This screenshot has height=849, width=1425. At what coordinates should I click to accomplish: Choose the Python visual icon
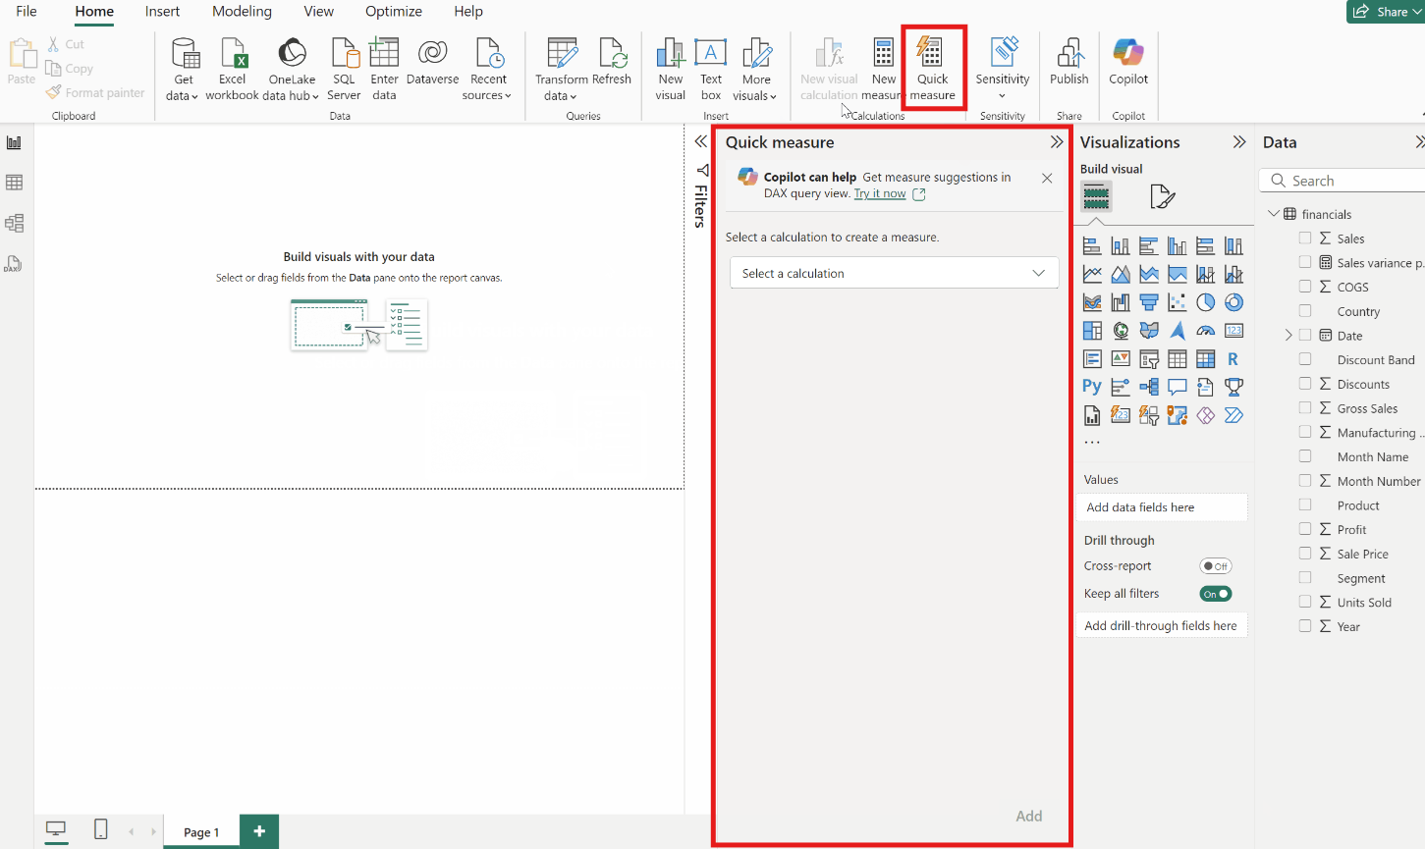[x=1091, y=387]
